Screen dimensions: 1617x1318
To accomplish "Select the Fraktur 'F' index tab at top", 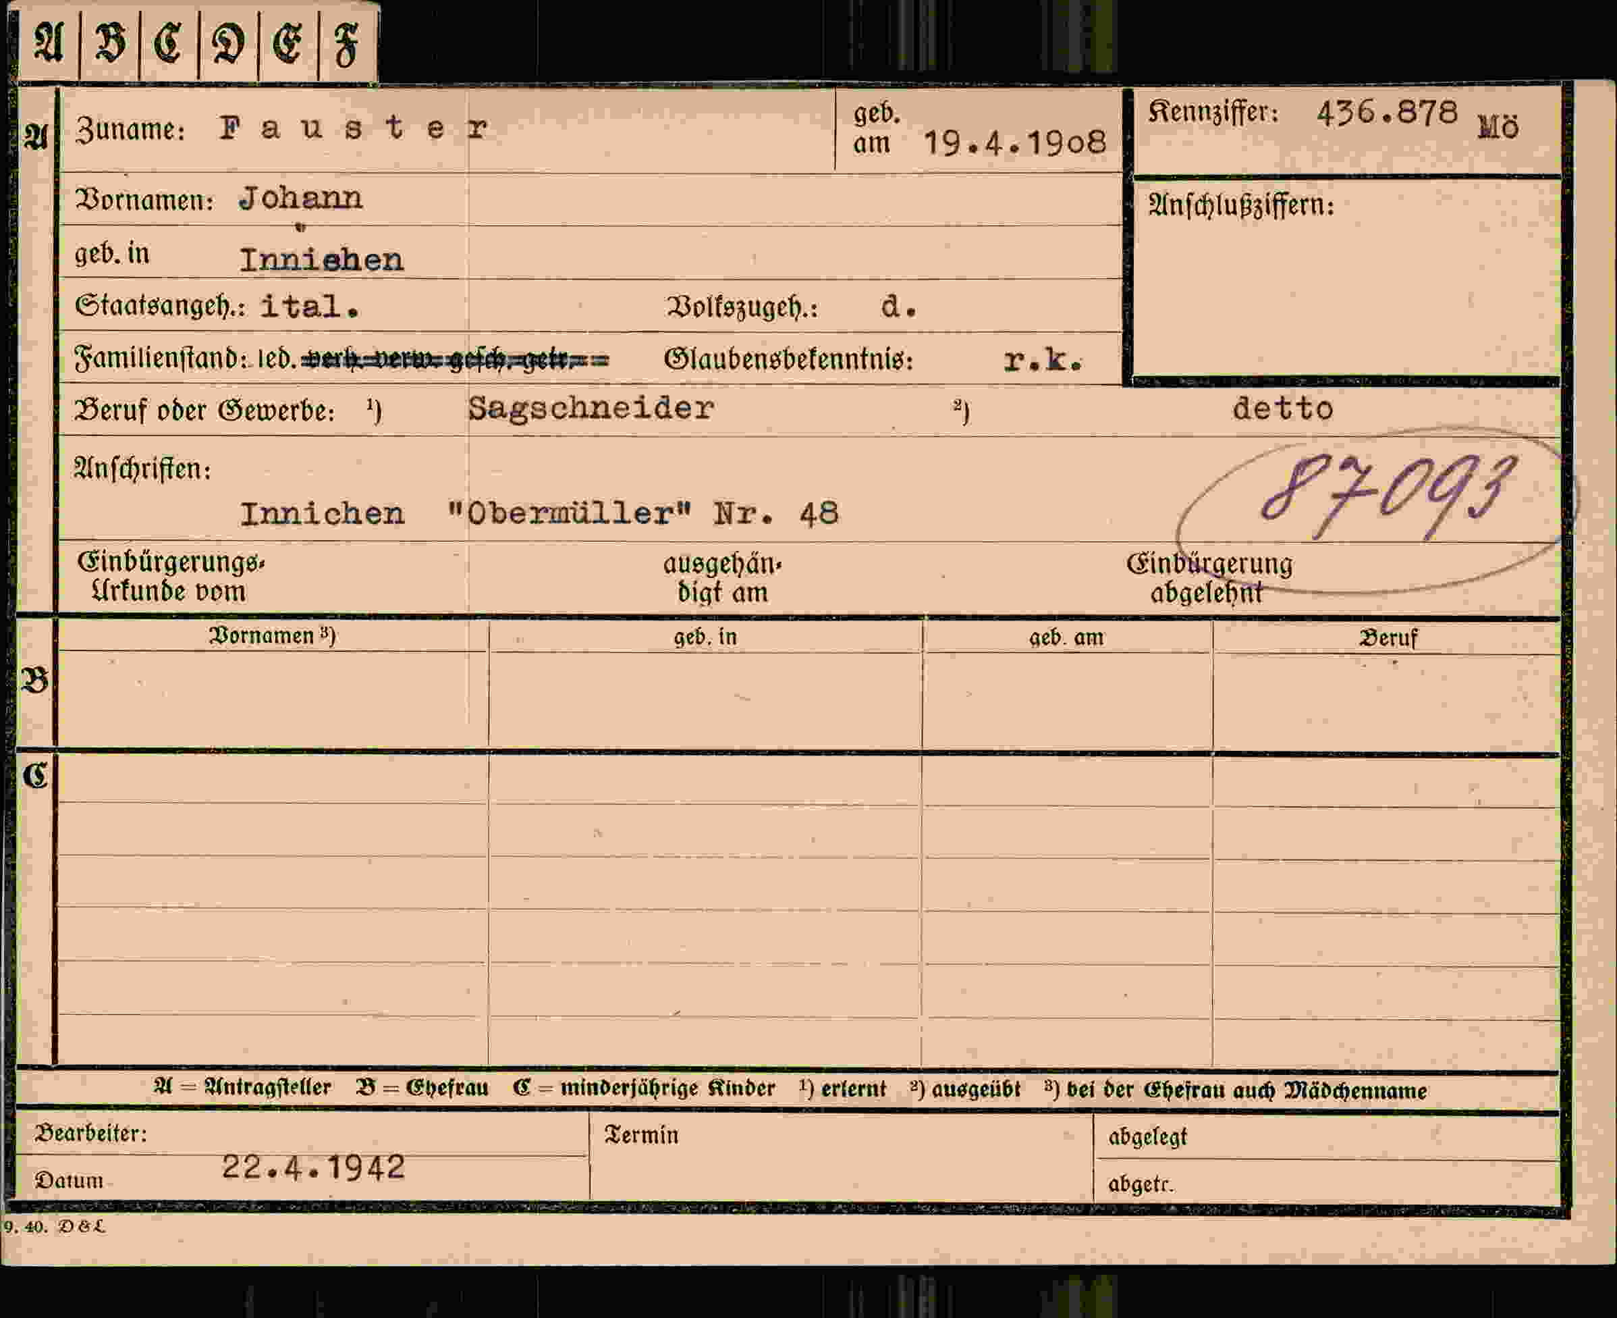I will pyautogui.click(x=348, y=43).
